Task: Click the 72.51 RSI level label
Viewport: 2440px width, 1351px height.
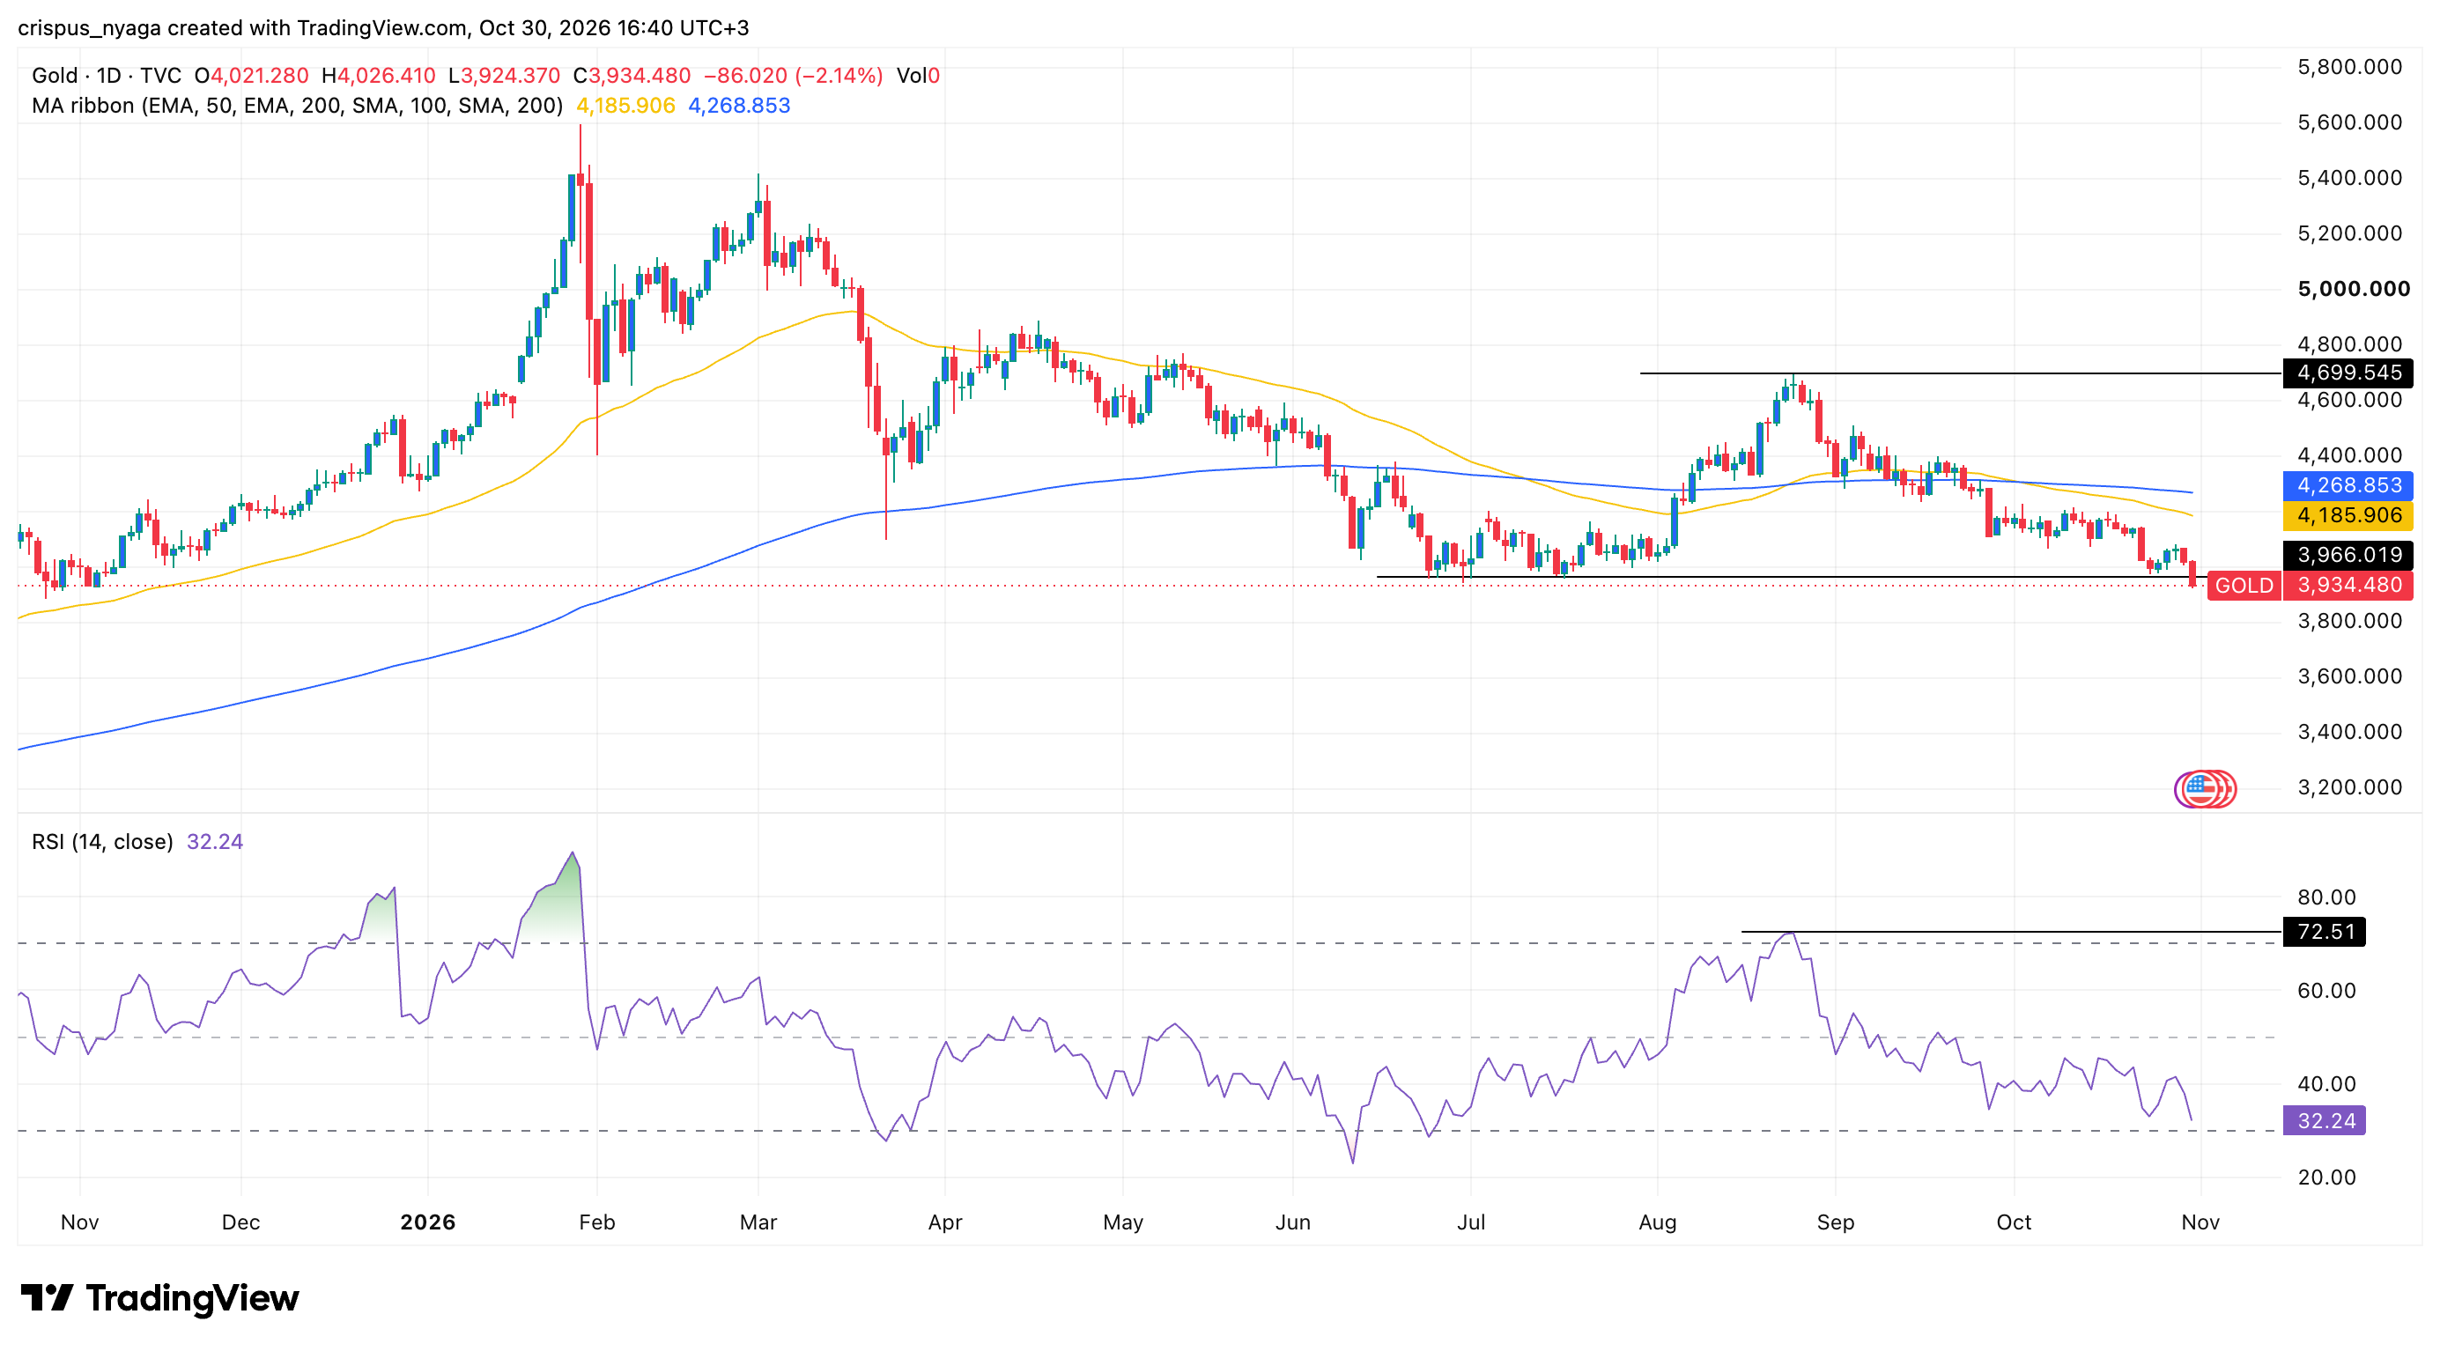Action: (x=2325, y=932)
